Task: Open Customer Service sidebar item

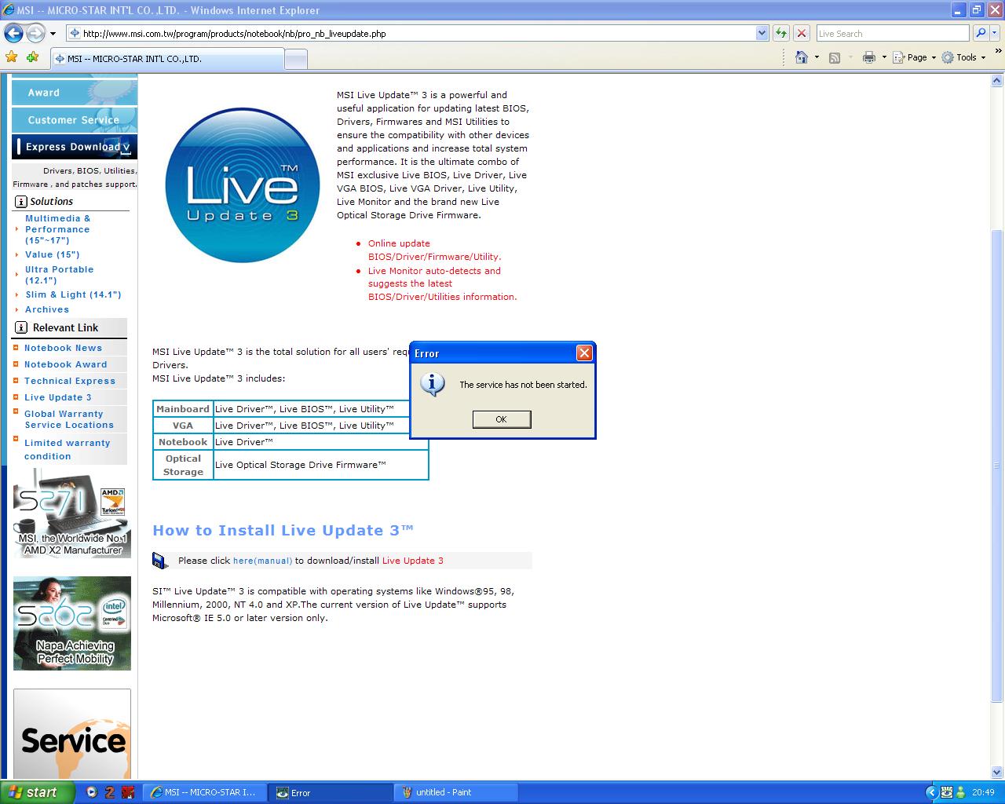Action: pos(75,119)
